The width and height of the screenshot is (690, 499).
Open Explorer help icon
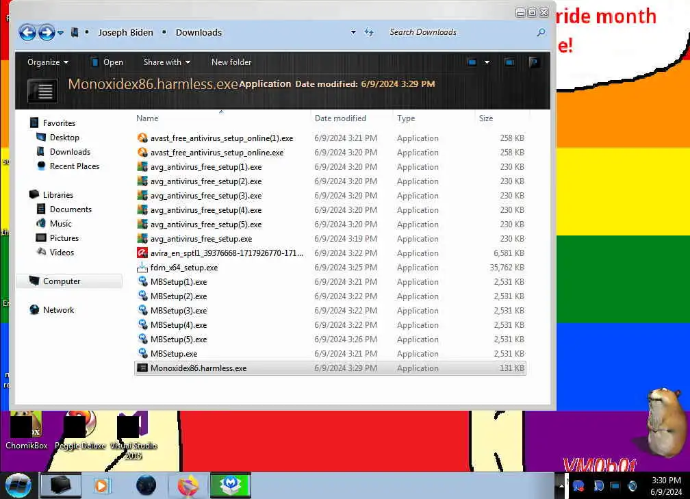point(534,62)
